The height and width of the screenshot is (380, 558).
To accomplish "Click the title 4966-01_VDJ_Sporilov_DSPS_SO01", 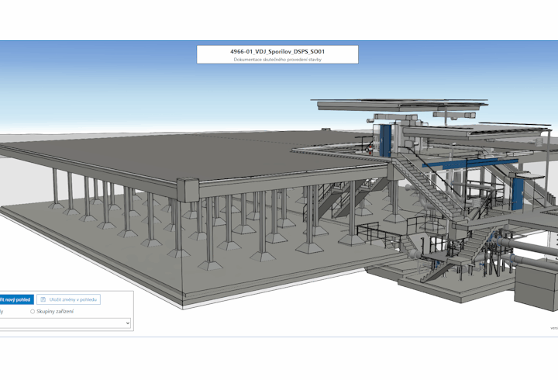I will pyautogui.click(x=277, y=50).
